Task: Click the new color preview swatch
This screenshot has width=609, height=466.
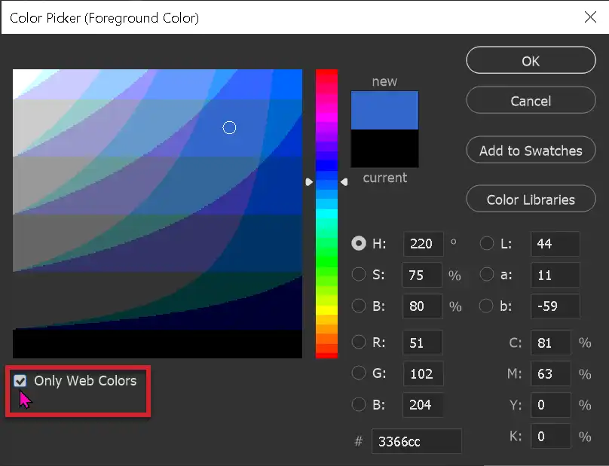Action: click(384, 109)
